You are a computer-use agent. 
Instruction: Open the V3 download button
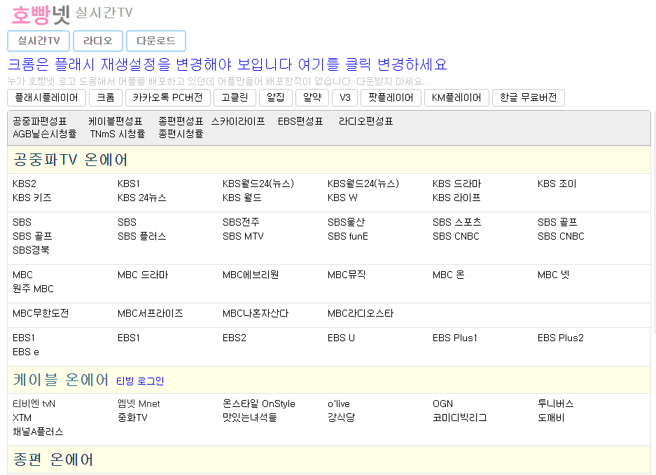click(x=345, y=97)
